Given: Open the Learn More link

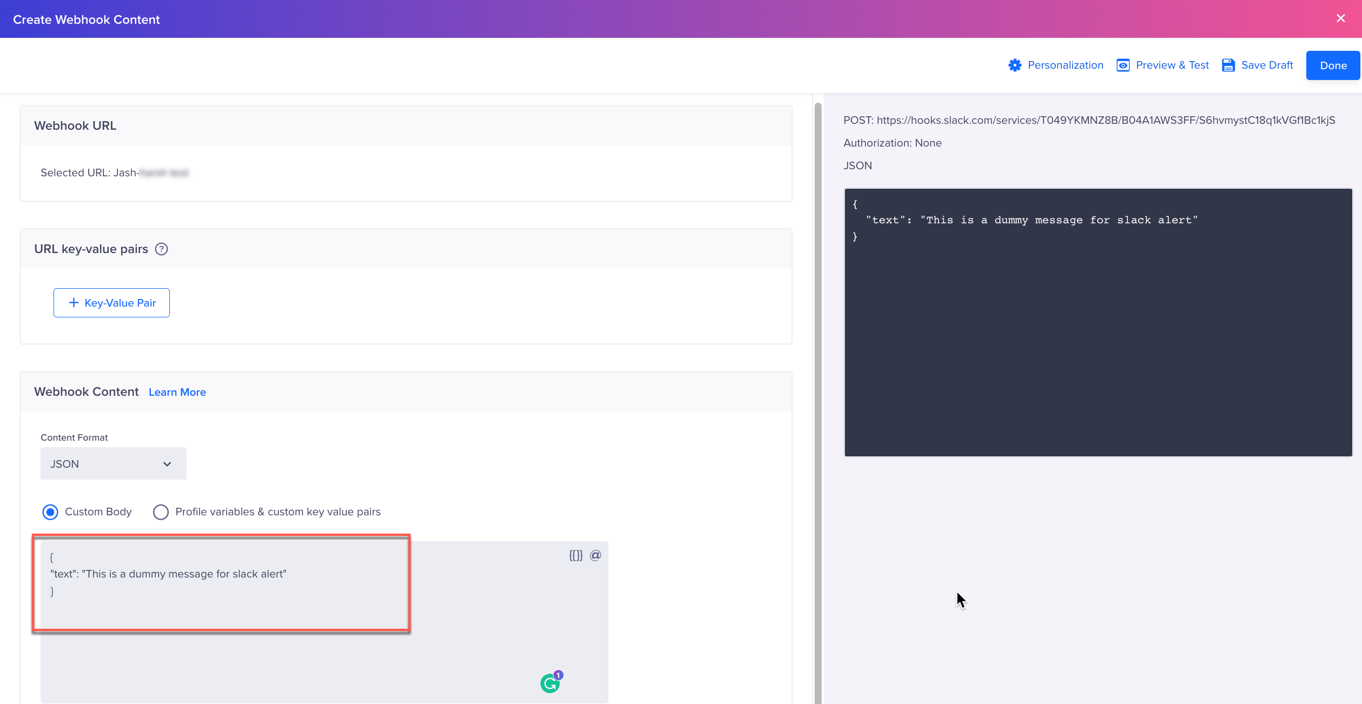Looking at the screenshot, I should click(177, 393).
